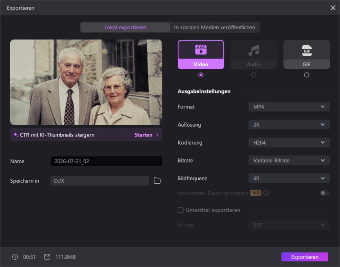Click the VIP badge label
Viewport: 340px width, 267px height.
click(x=256, y=193)
